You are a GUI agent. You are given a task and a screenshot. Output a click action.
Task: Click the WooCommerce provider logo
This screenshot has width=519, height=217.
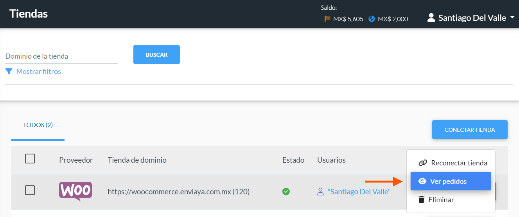tap(75, 191)
